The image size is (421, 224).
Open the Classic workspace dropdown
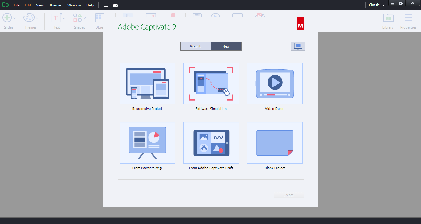[x=376, y=5]
